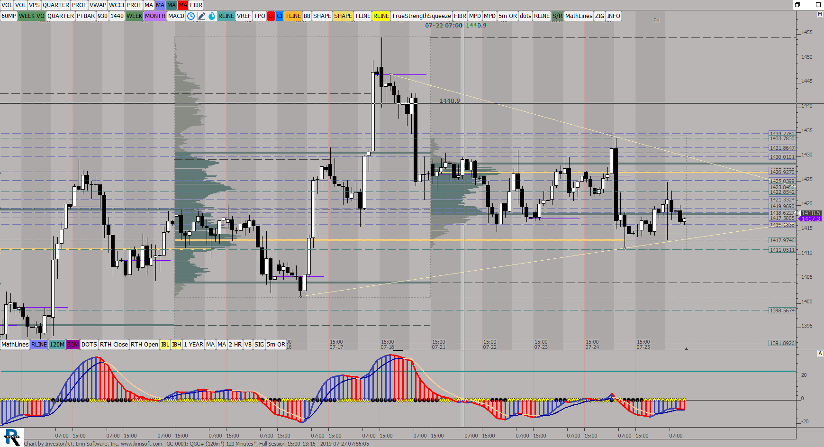Click the 1412.9746 price level label
The image size is (824, 447).
pyautogui.click(x=782, y=240)
